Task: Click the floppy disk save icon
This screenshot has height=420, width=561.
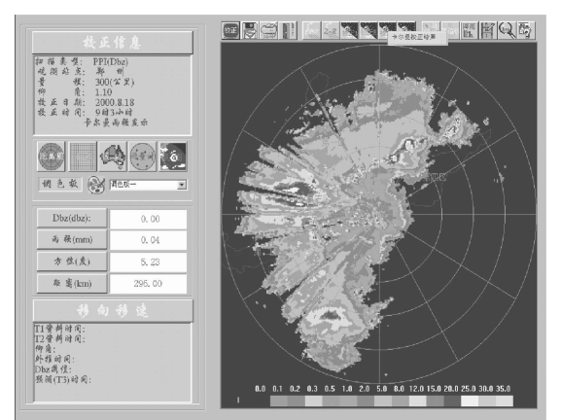Action: click(x=250, y=30)
